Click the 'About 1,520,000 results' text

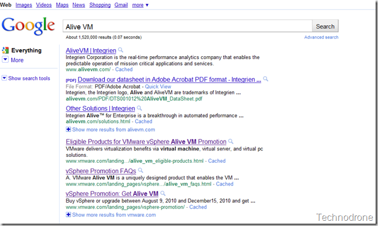click(x=104, y=37)
